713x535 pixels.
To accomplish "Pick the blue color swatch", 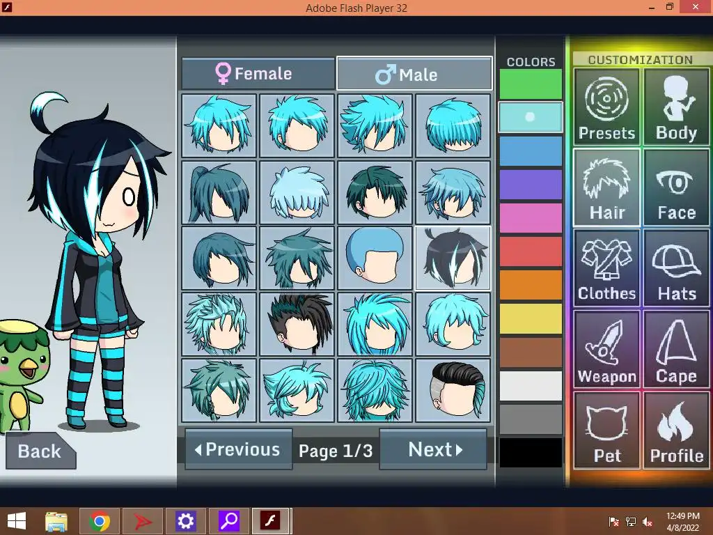I will (x=531, y=151).
